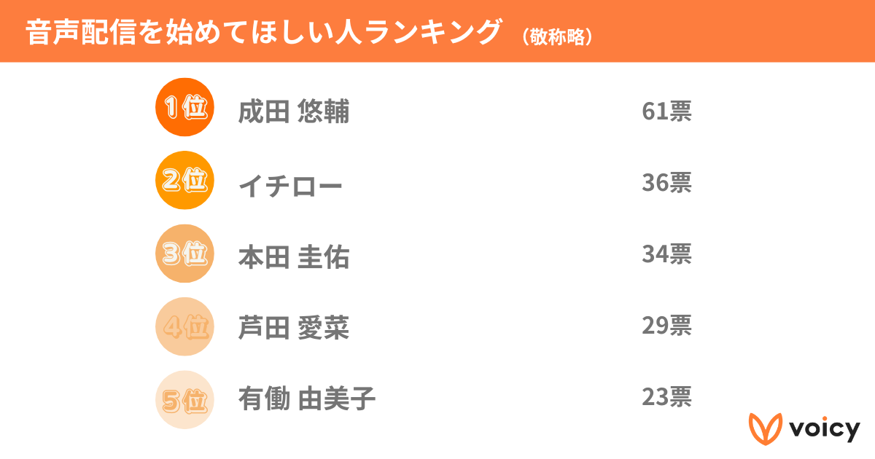Select the name イチロー
This screenshot has width=875, height=459.
tap(290, 185)
